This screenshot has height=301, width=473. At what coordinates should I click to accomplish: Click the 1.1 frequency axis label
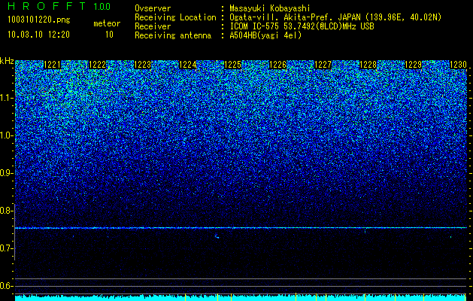(x=6, y=98)
